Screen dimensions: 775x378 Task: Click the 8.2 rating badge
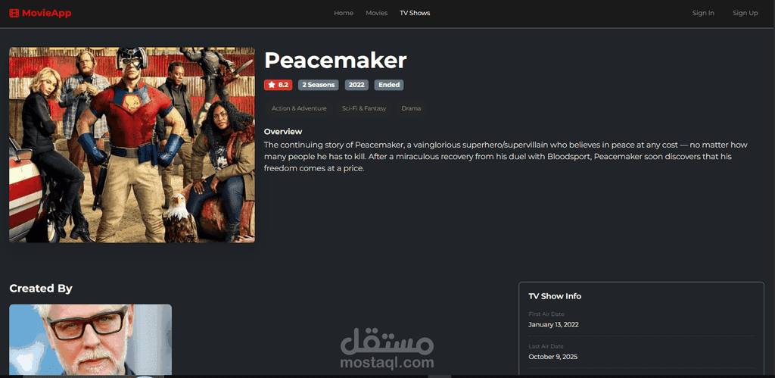click(279, 85)
